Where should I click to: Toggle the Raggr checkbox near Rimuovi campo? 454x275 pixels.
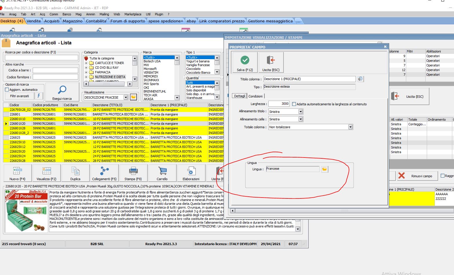pos(442,176)
